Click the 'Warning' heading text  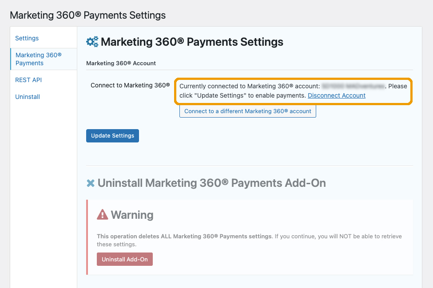pos(132,215)
